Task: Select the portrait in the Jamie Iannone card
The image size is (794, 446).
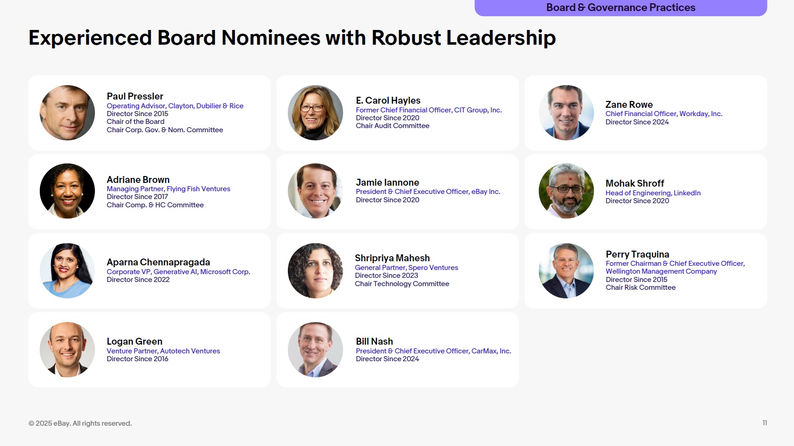Action: 315,191
